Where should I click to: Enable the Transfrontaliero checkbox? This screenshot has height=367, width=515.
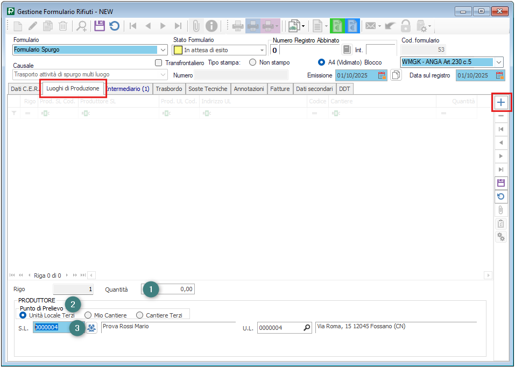158,62
